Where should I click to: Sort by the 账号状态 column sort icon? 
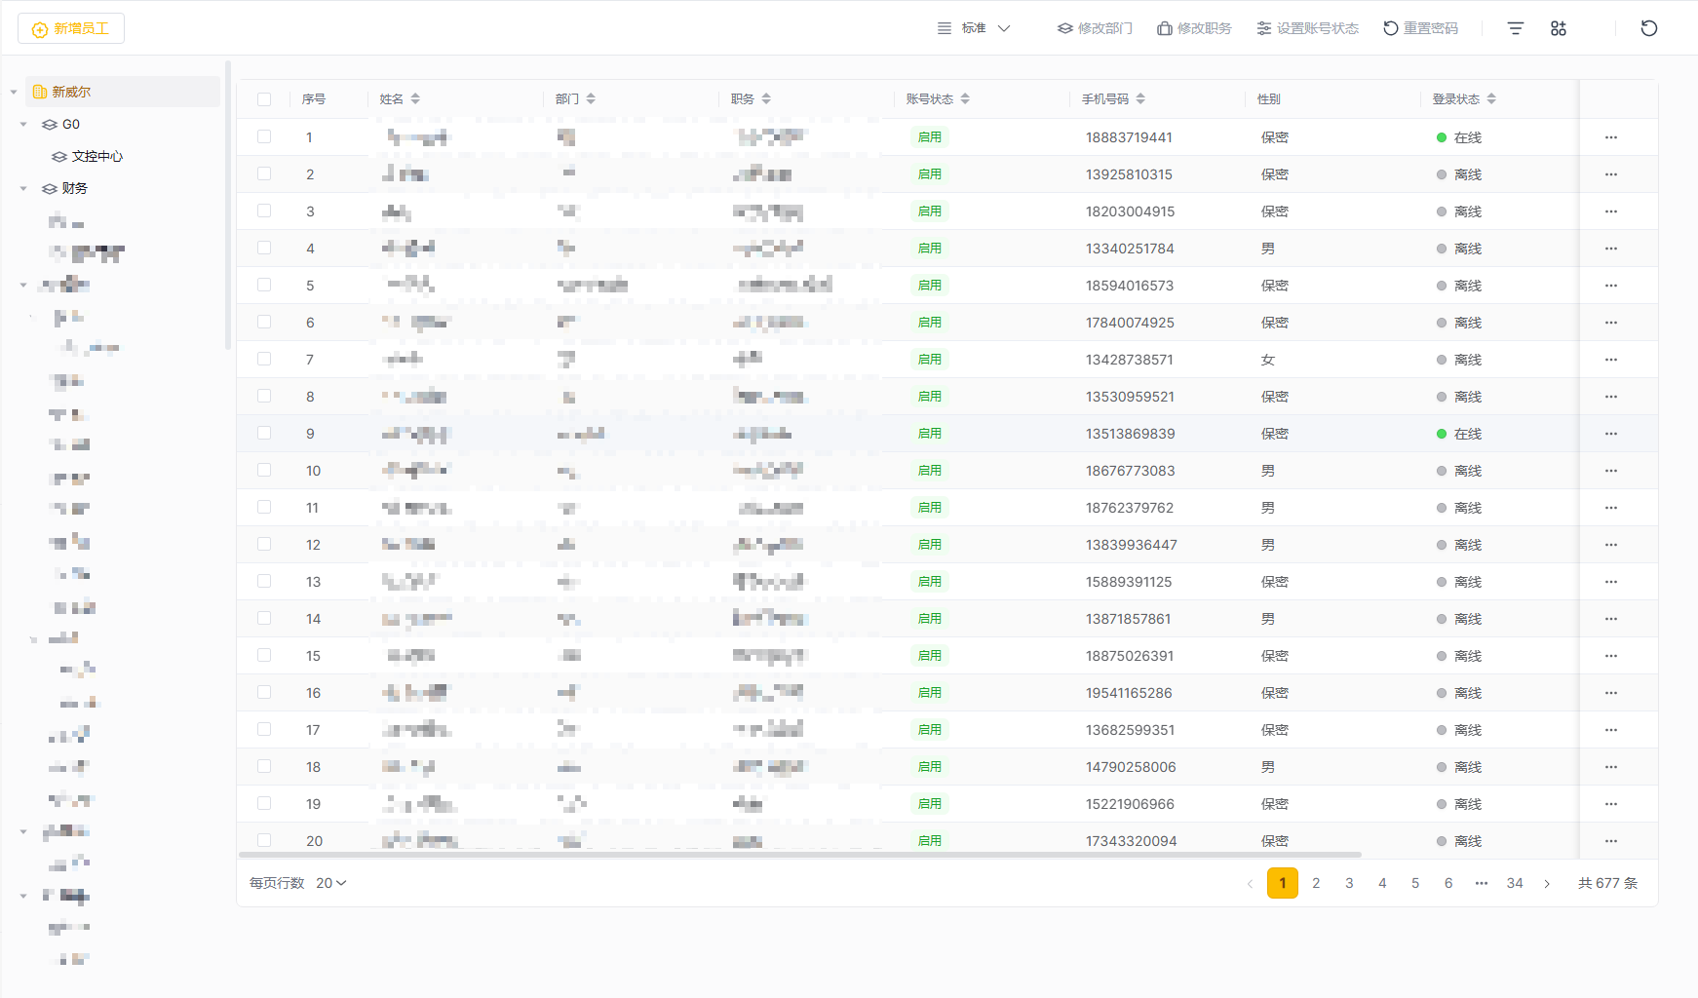965,99
